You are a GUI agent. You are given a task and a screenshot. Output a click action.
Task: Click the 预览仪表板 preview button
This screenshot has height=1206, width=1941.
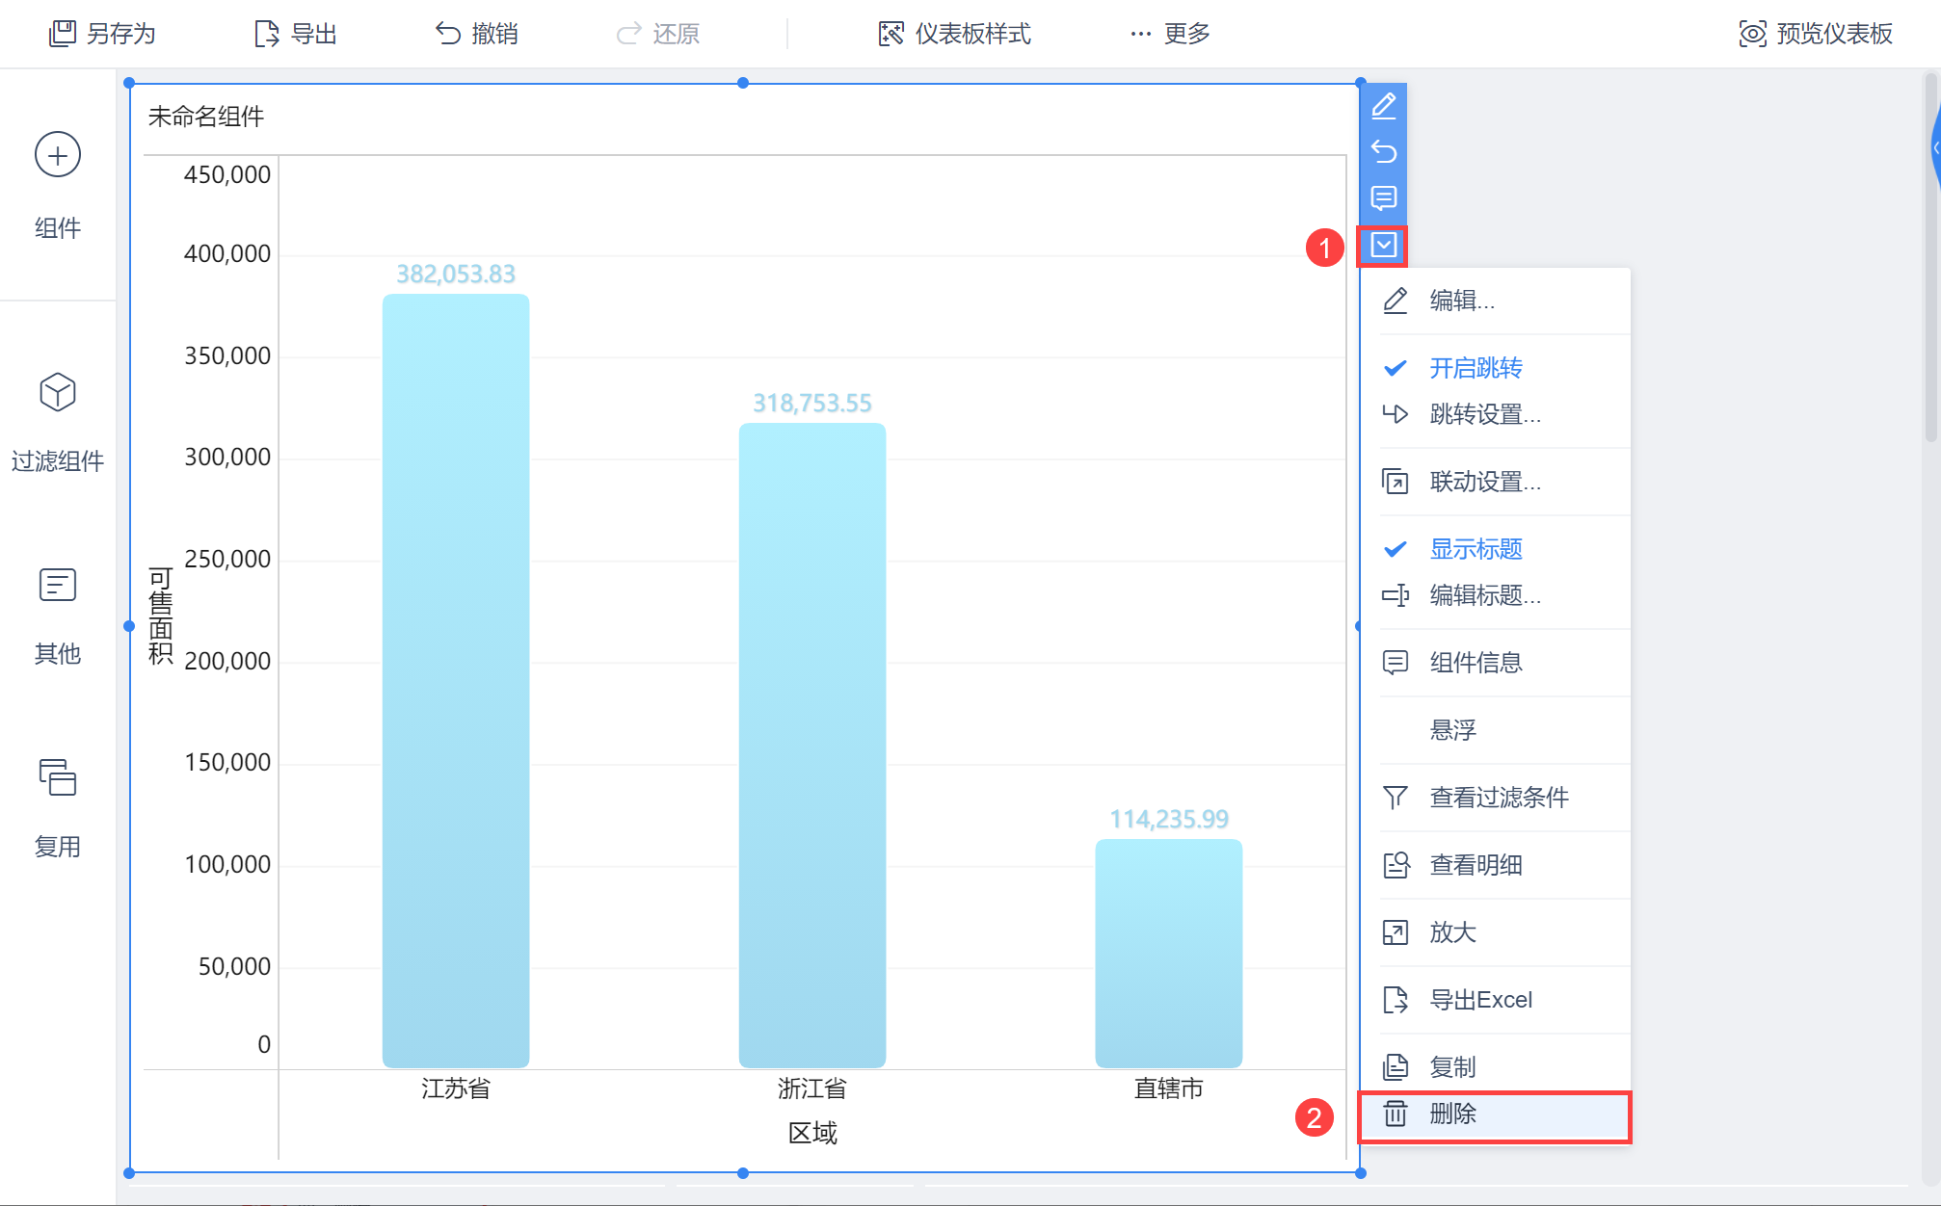(x=1816, y=34)
